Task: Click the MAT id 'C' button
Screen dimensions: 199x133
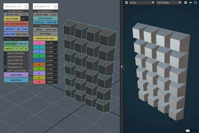Action: [x=17, y=49]
